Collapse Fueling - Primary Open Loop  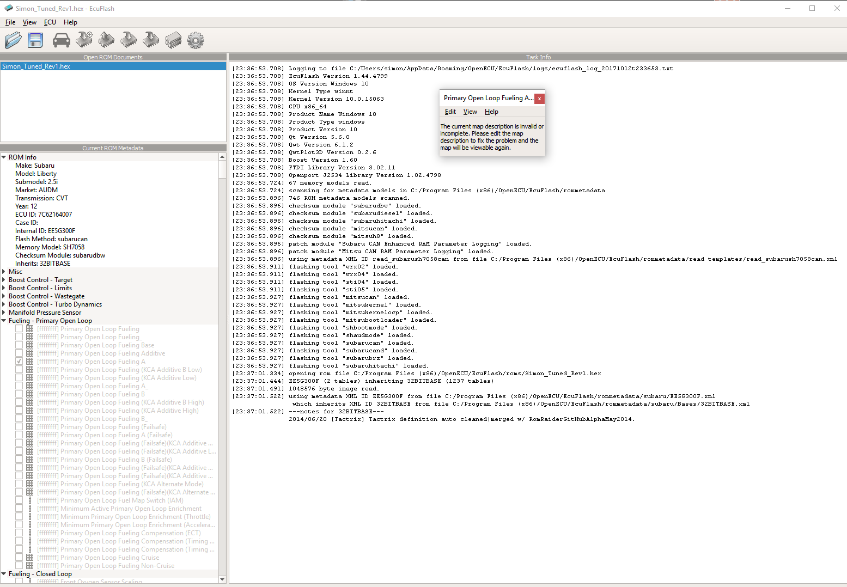point(4,321)
